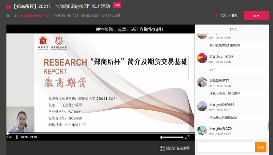This screenshot has width=273, height=155.
Task: Click the 徽商期货 logo on the slide
Action: [x=43, y=43]
